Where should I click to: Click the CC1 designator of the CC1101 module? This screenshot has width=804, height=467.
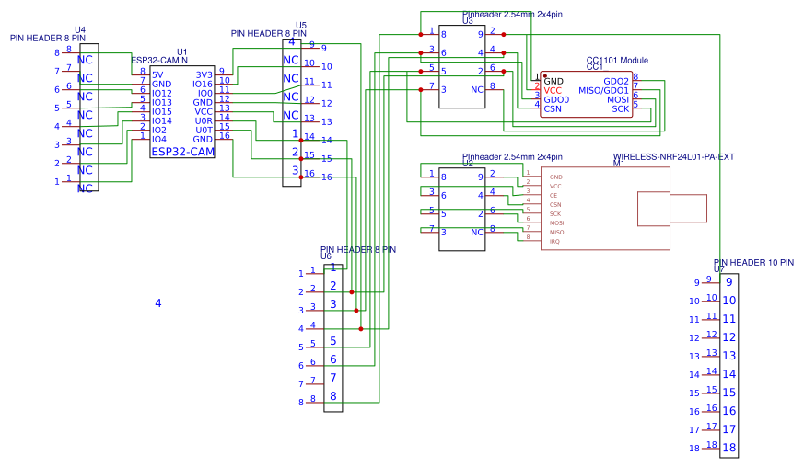594,67
